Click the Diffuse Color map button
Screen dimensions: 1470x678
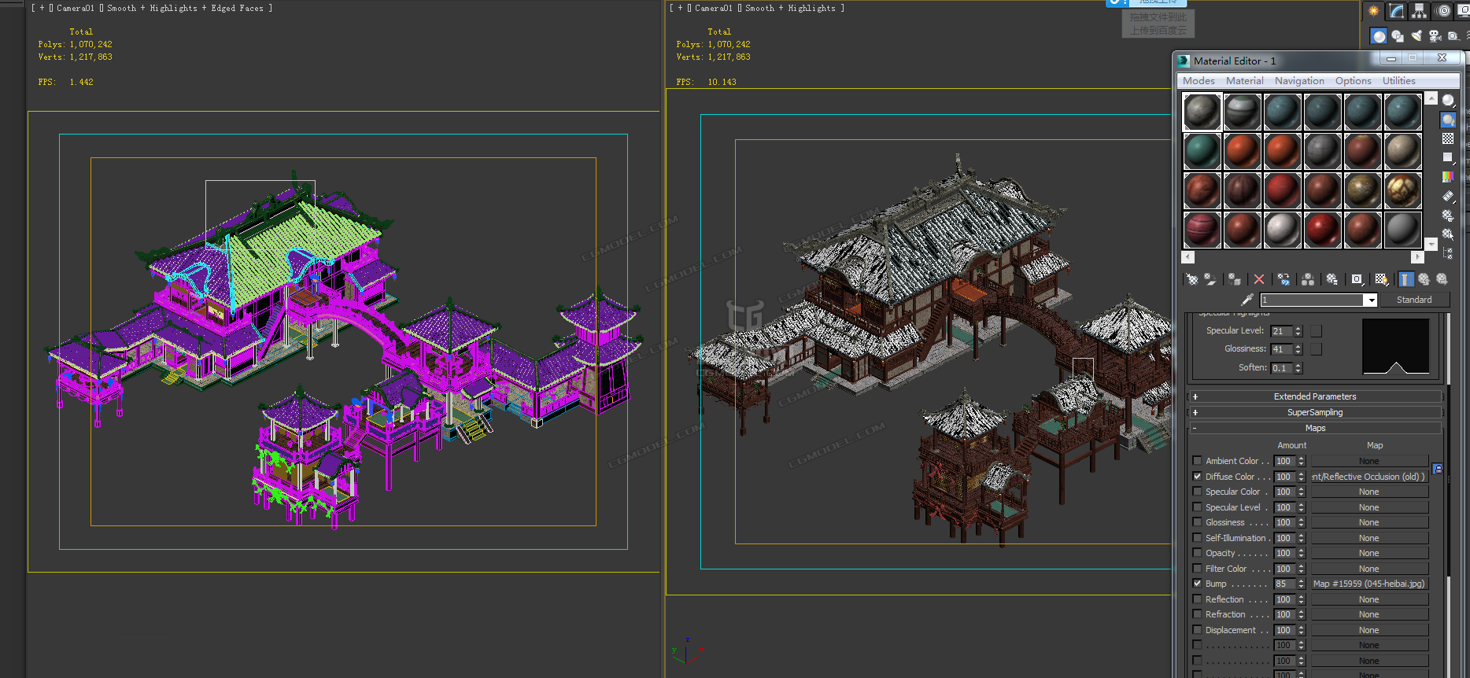pos(1369,477)
